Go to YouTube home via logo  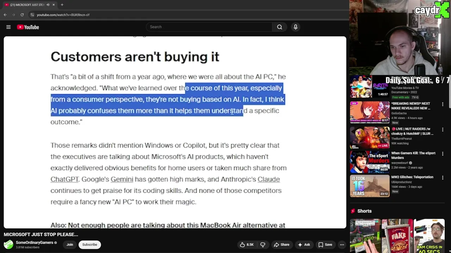point(28,27)
